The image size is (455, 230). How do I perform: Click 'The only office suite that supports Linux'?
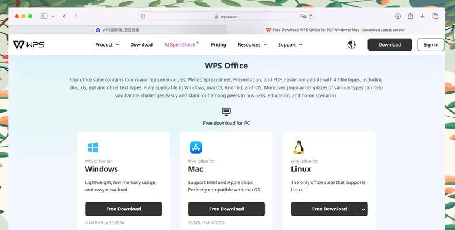328,186
